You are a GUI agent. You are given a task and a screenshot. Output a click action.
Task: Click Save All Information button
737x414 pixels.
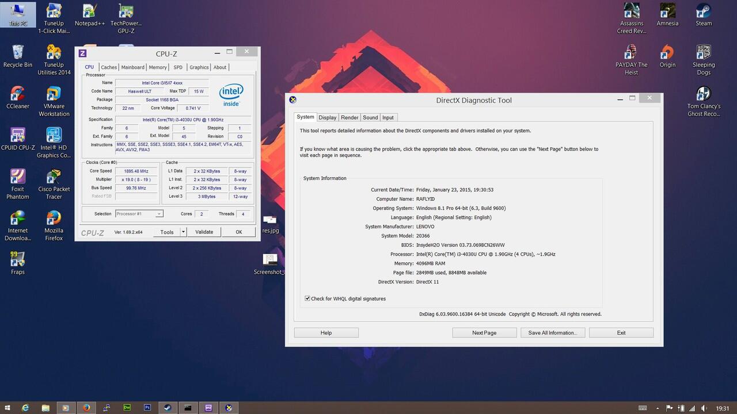tap(553, 332)
